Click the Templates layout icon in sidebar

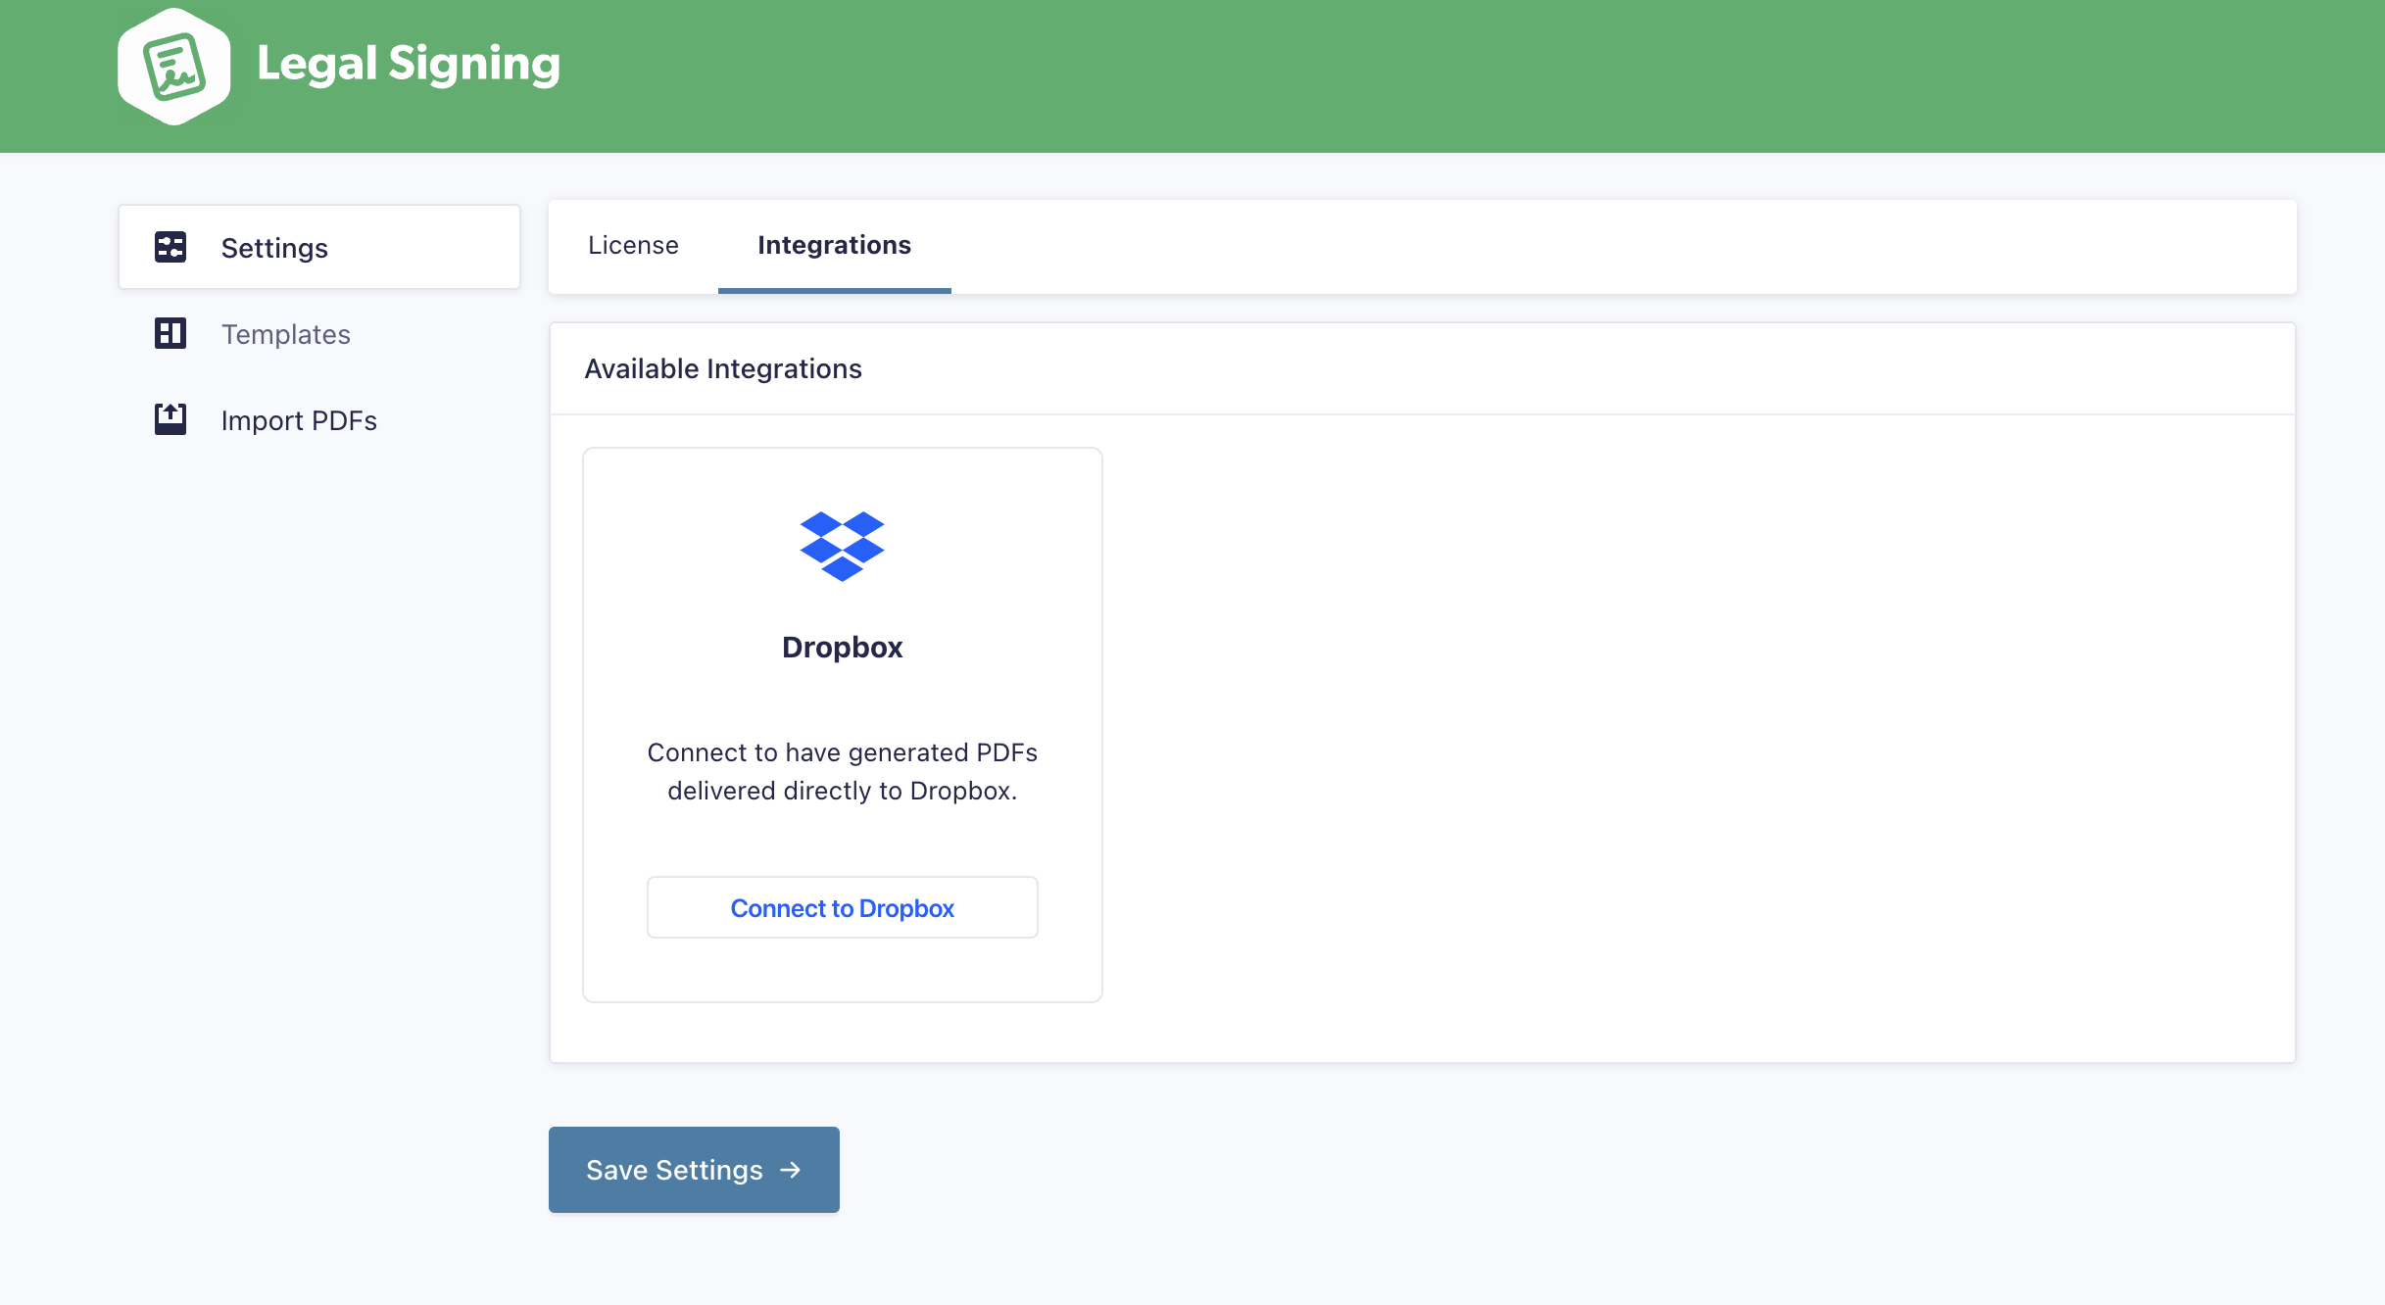170,333
